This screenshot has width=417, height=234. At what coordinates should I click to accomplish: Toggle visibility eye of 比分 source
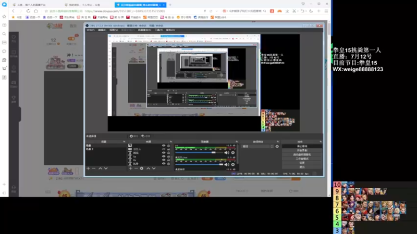pyautogui.click(x=164, y=164)
